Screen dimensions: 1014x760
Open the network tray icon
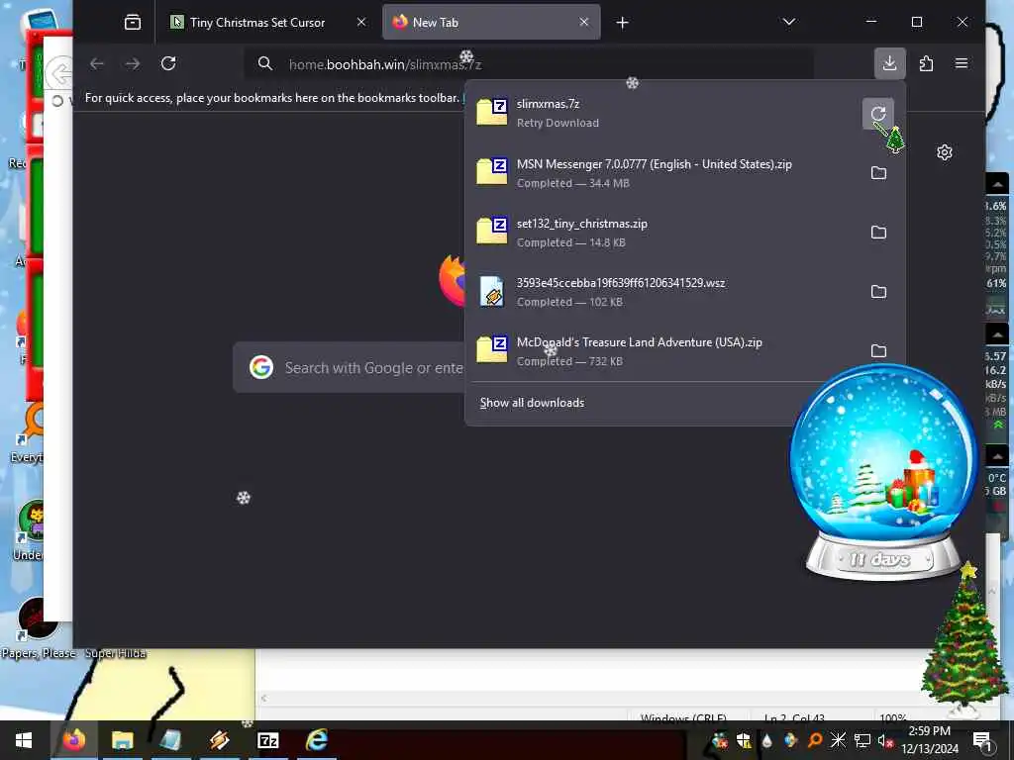(862, 740)
